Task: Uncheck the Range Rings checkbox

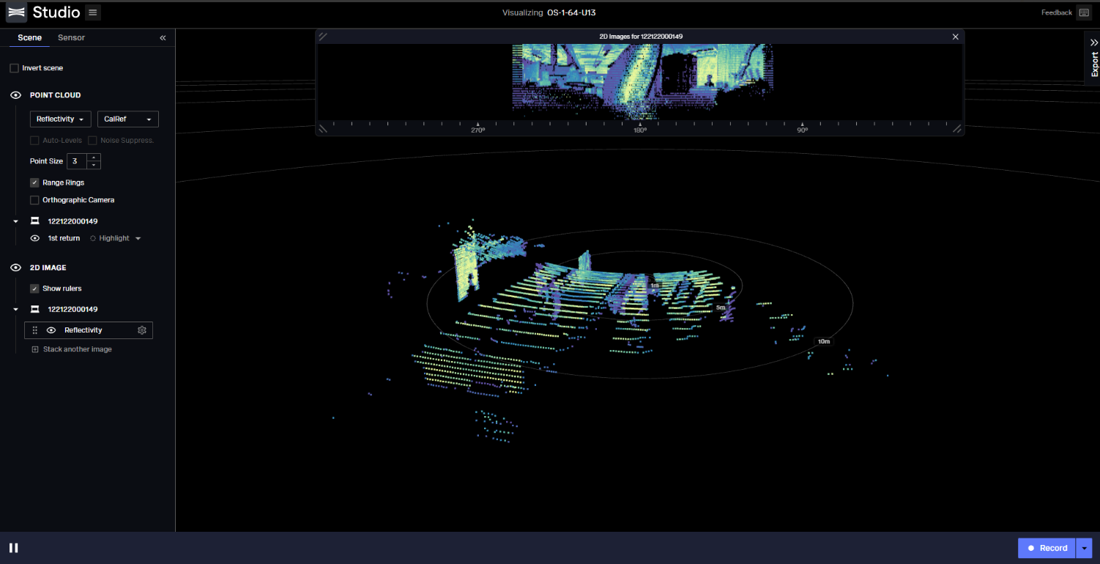Action: coord(34,182)
